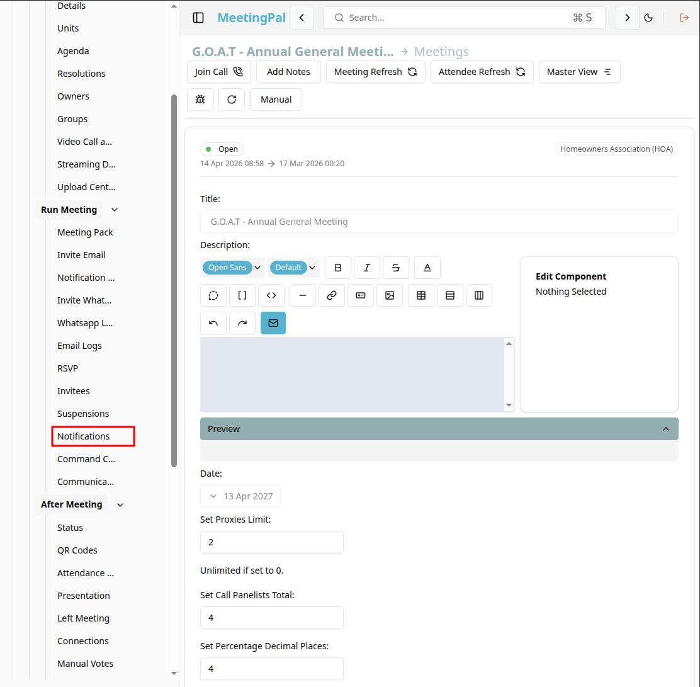
Task: Click the Meetings breadcrumb link
Action: click(441, 52)
